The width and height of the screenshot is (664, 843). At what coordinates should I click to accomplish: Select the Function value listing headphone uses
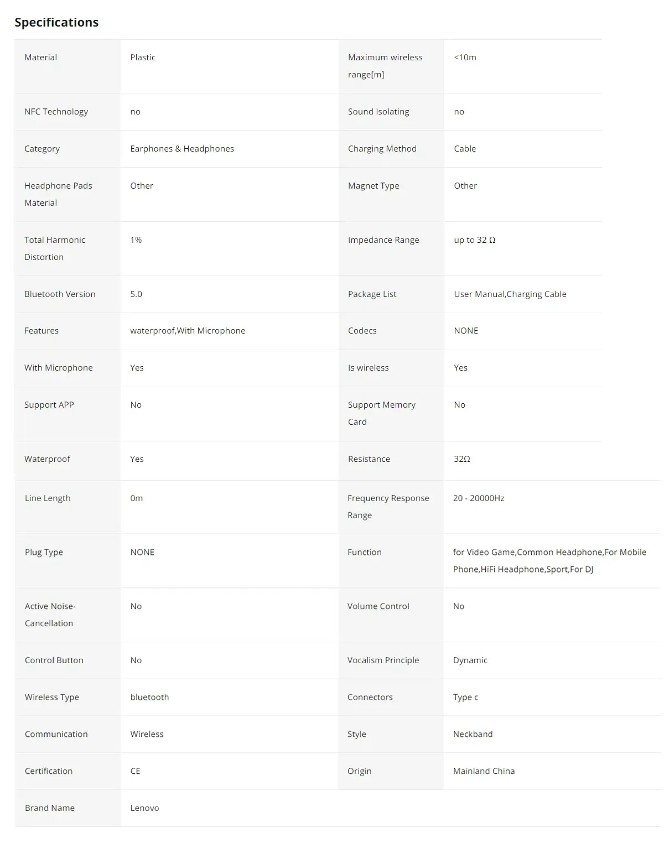tap(549, 561)
